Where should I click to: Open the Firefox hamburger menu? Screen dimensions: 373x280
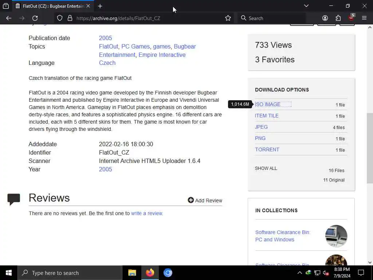(x=364, y=18)
